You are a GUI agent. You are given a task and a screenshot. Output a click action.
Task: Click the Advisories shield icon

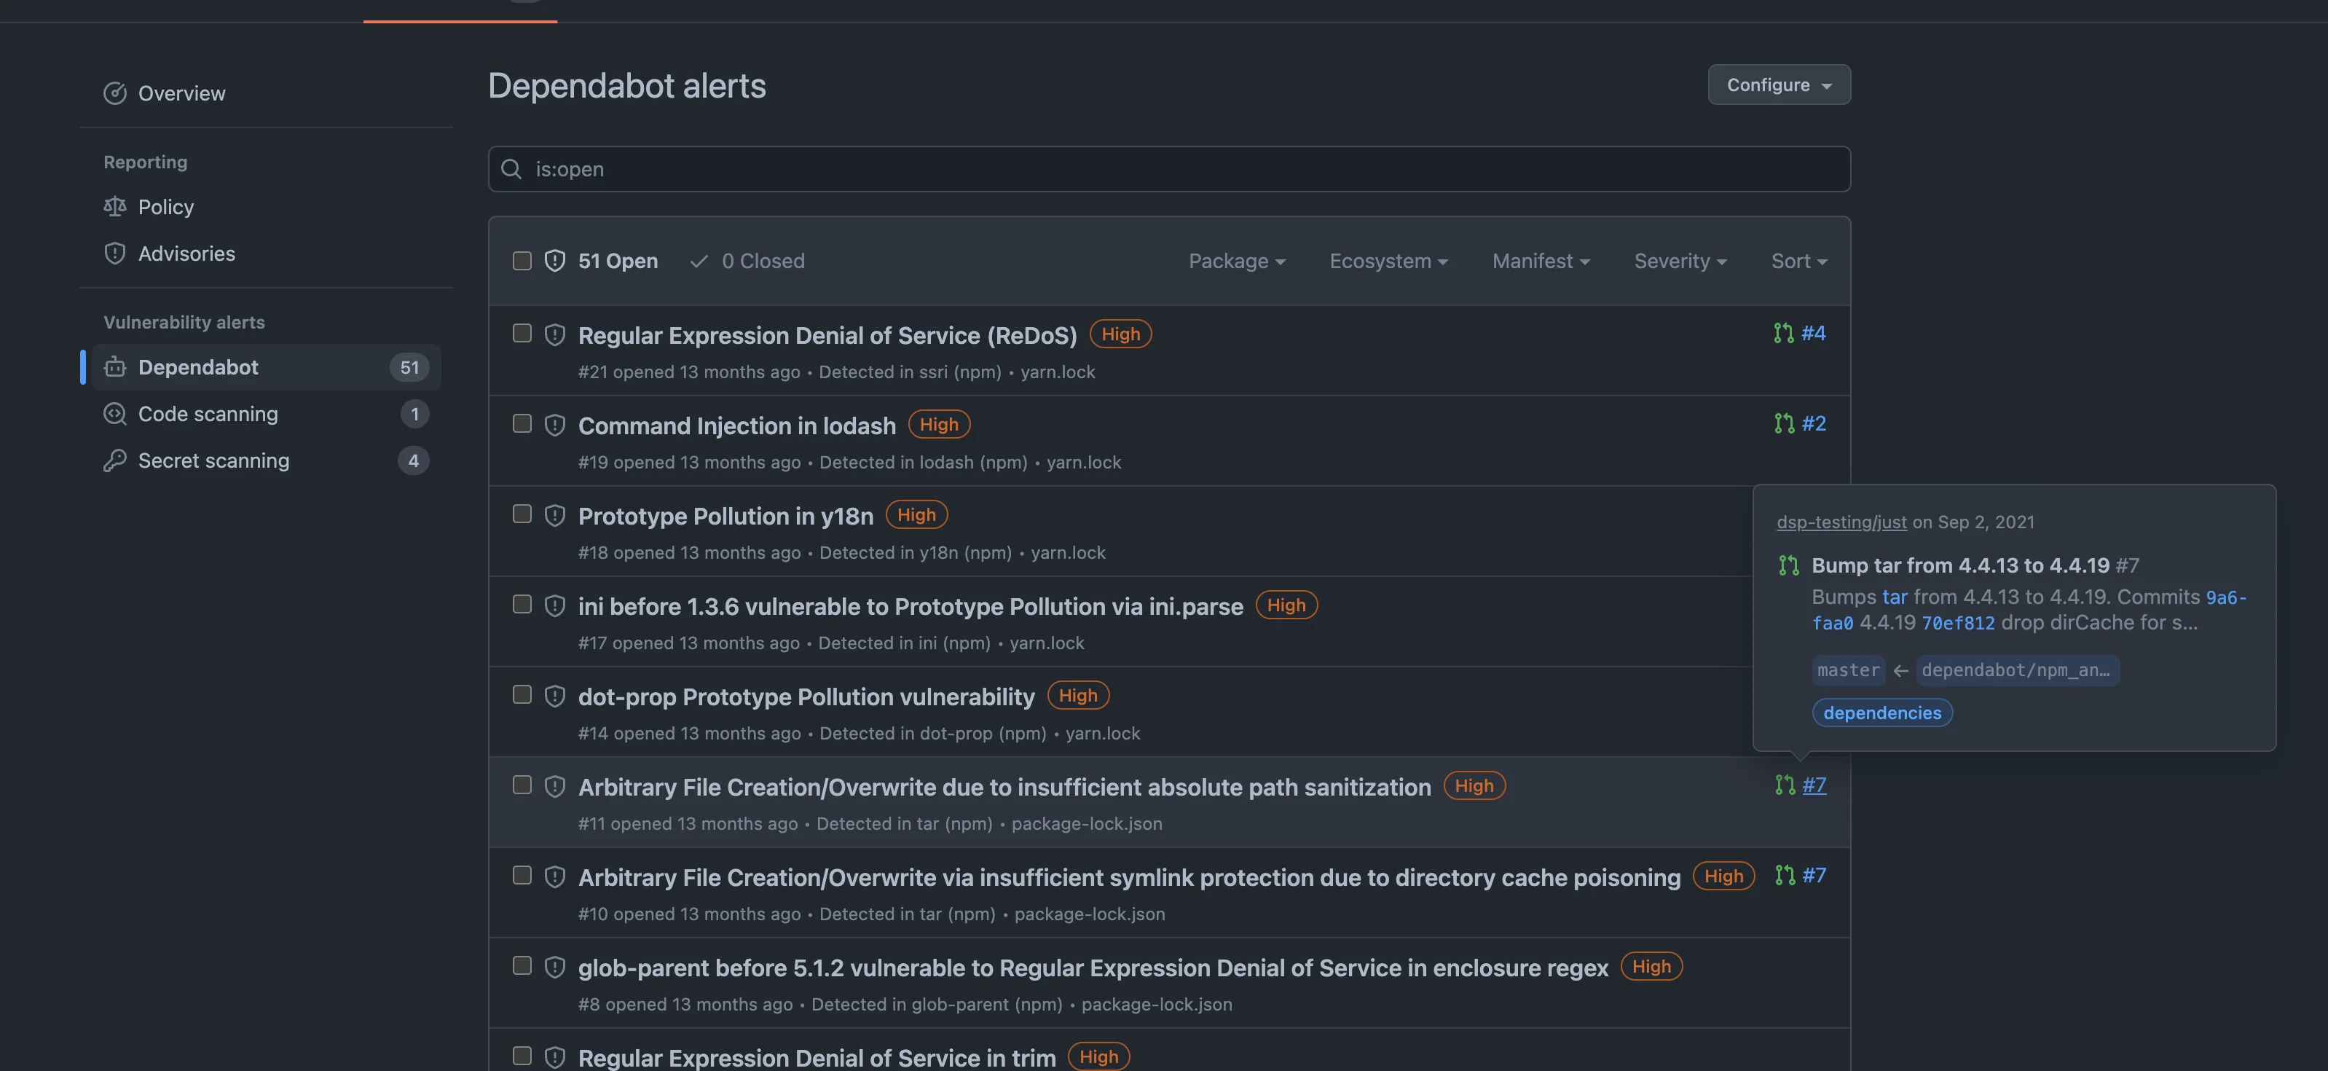(115, 253)
